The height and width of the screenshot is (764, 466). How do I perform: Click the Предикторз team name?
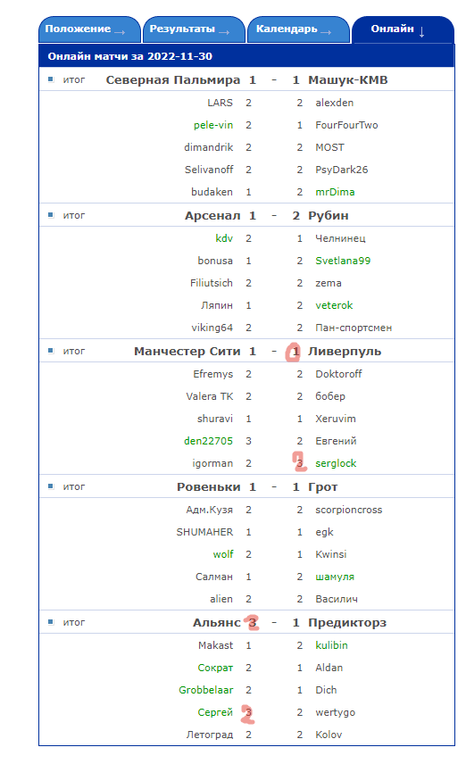[347, 623]
